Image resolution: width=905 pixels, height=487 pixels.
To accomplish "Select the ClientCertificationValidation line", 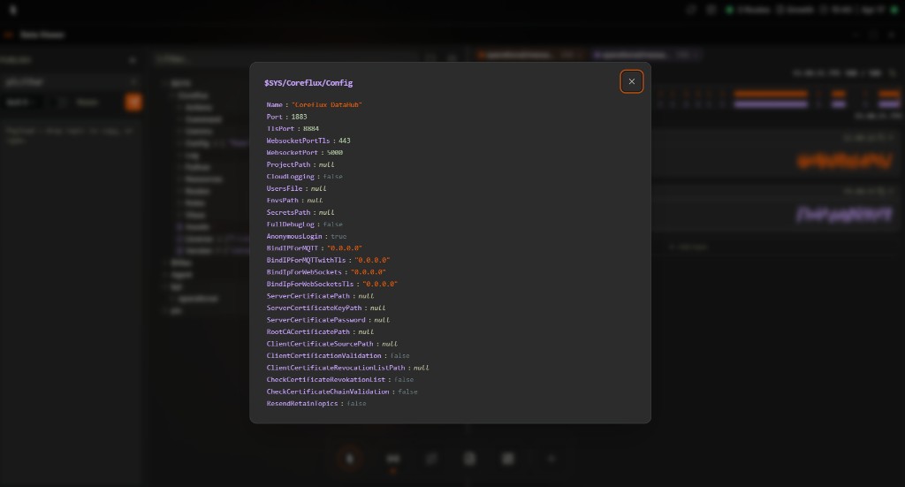I will click(338, 356).
